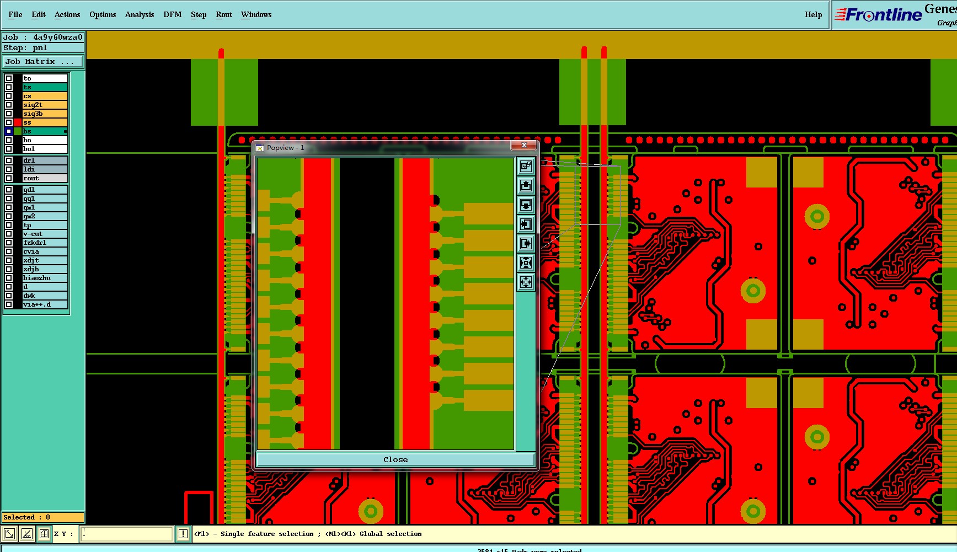Open the Analysis menu
The height and width of the screenshot is (552, 957).
pyautogui.click(x=140, y=14)
